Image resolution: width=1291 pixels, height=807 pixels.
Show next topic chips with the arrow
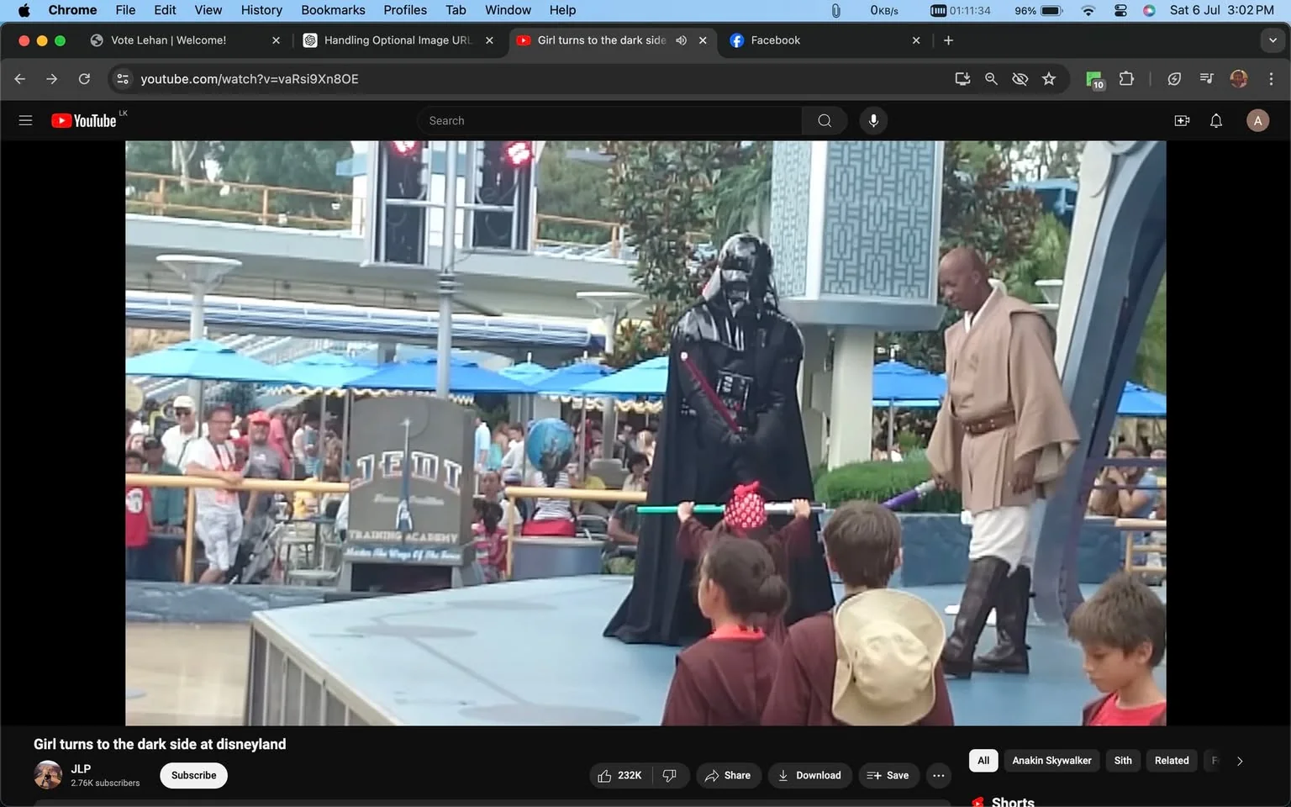tap(1240, 761)
